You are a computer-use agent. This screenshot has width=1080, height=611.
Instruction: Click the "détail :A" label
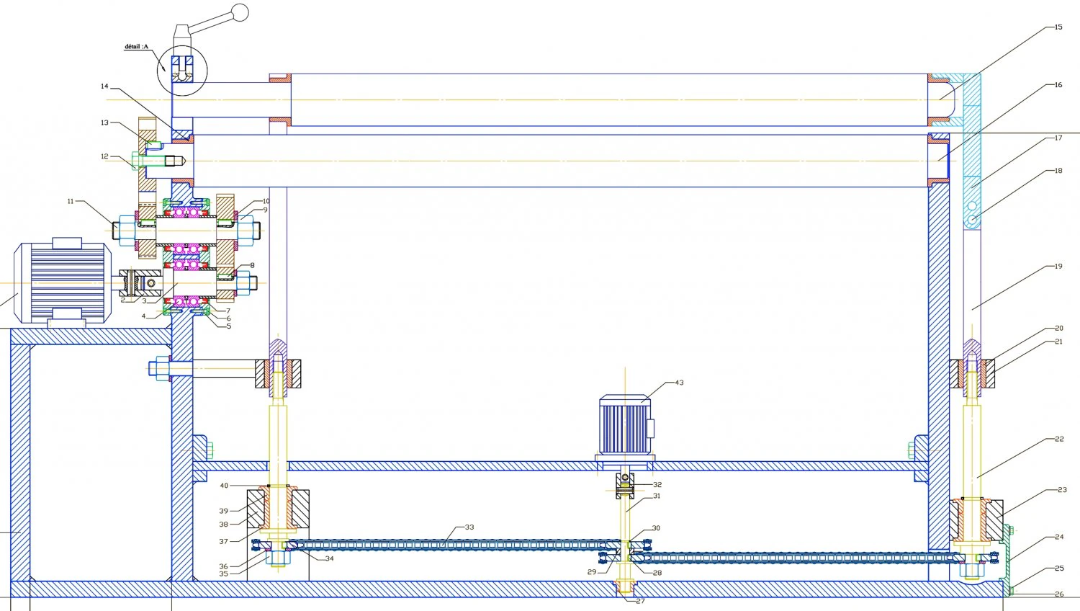tap(136, 47)
